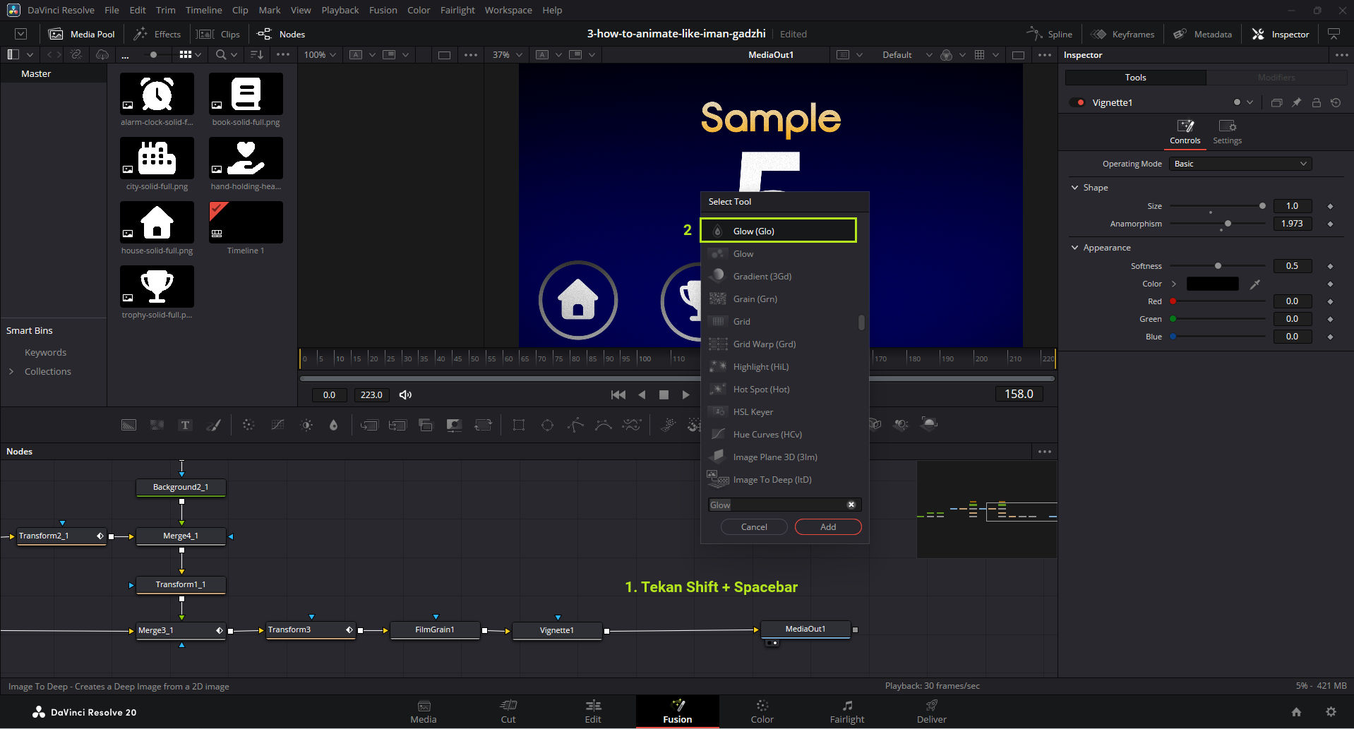Insert a Rectangle mask tool
This screenshot has height=729, width=1354.
click(x=519, y=425)
